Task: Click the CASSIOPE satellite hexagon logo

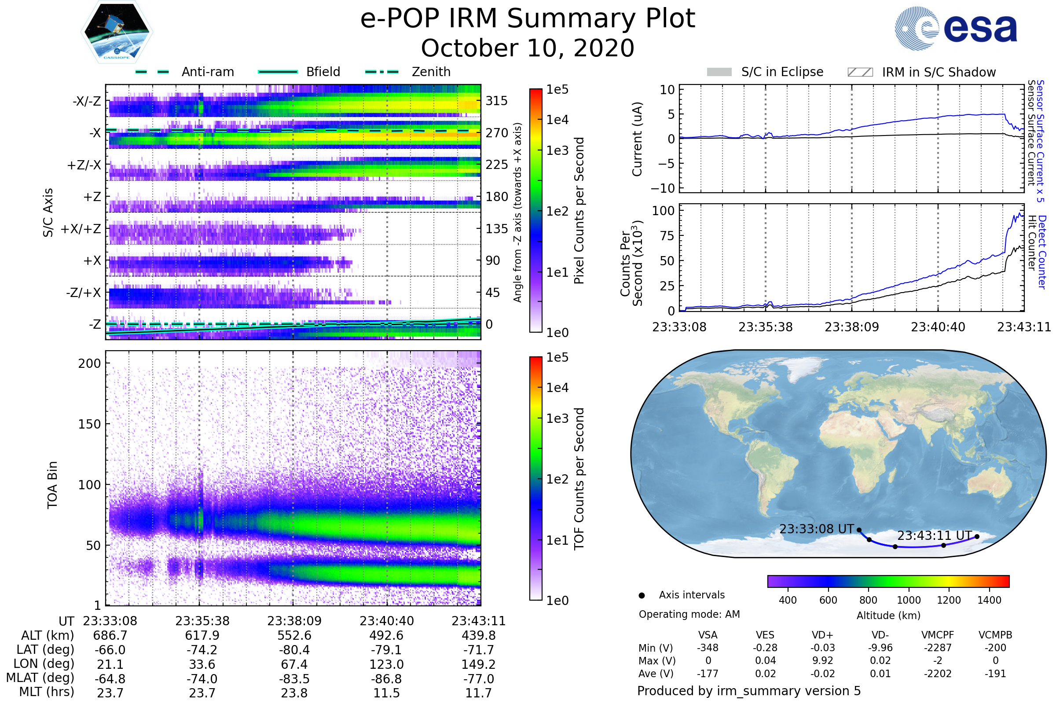Action: point(117,32)
